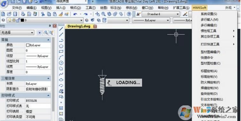
Task: Collapse the 三维效果 properties section
Action: coord(49,78)
